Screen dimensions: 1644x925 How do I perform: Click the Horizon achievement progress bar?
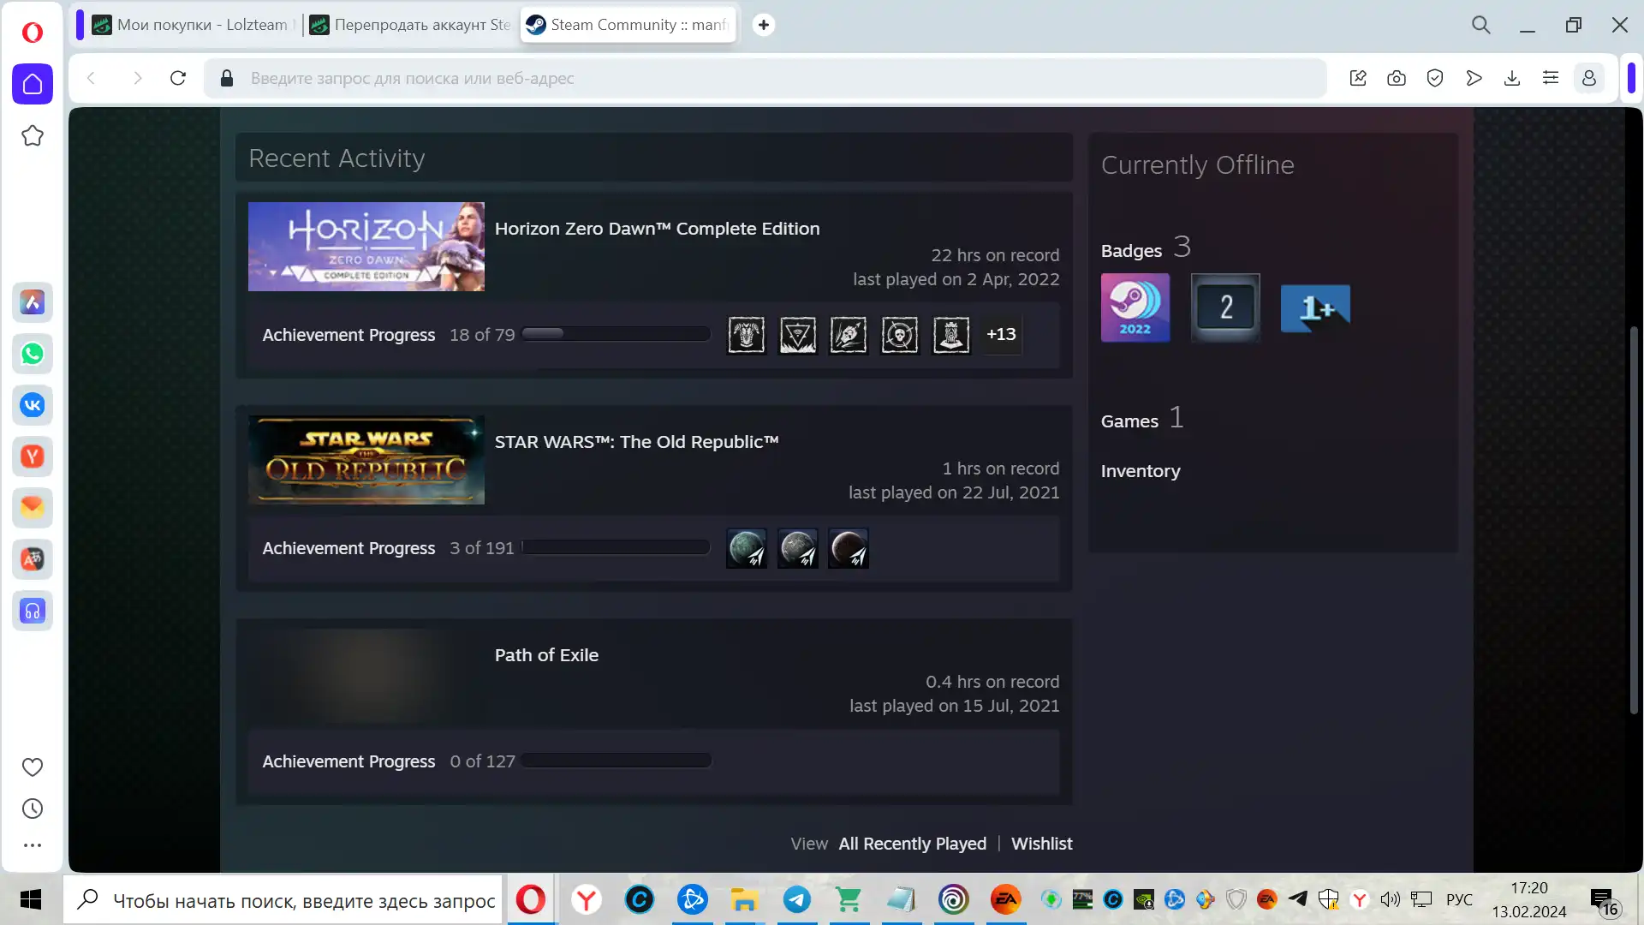[x=616, y=333]
